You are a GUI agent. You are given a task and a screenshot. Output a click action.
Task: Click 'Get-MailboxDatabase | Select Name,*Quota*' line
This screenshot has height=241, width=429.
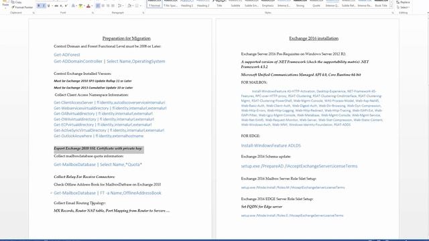[98, 165]
